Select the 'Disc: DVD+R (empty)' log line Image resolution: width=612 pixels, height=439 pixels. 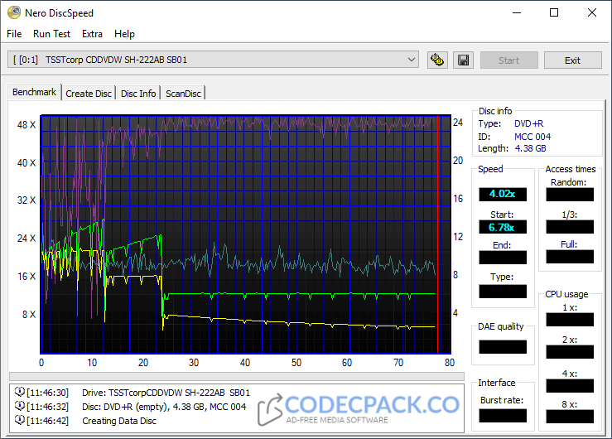(164, 407)
